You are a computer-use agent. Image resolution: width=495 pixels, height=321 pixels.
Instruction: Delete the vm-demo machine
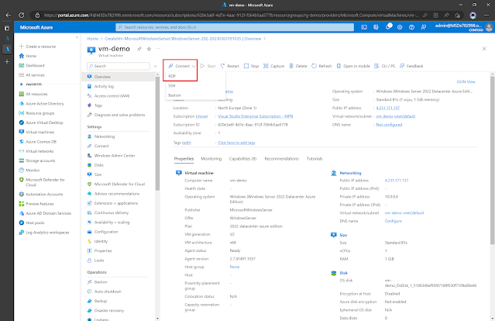click(298, 66)
